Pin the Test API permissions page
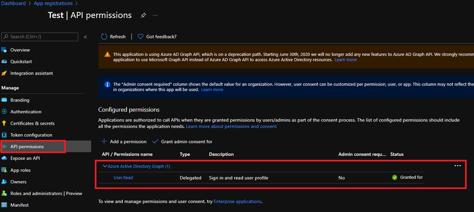The width and height of the screenshot is (474, 212). click(x=143, y=15)
